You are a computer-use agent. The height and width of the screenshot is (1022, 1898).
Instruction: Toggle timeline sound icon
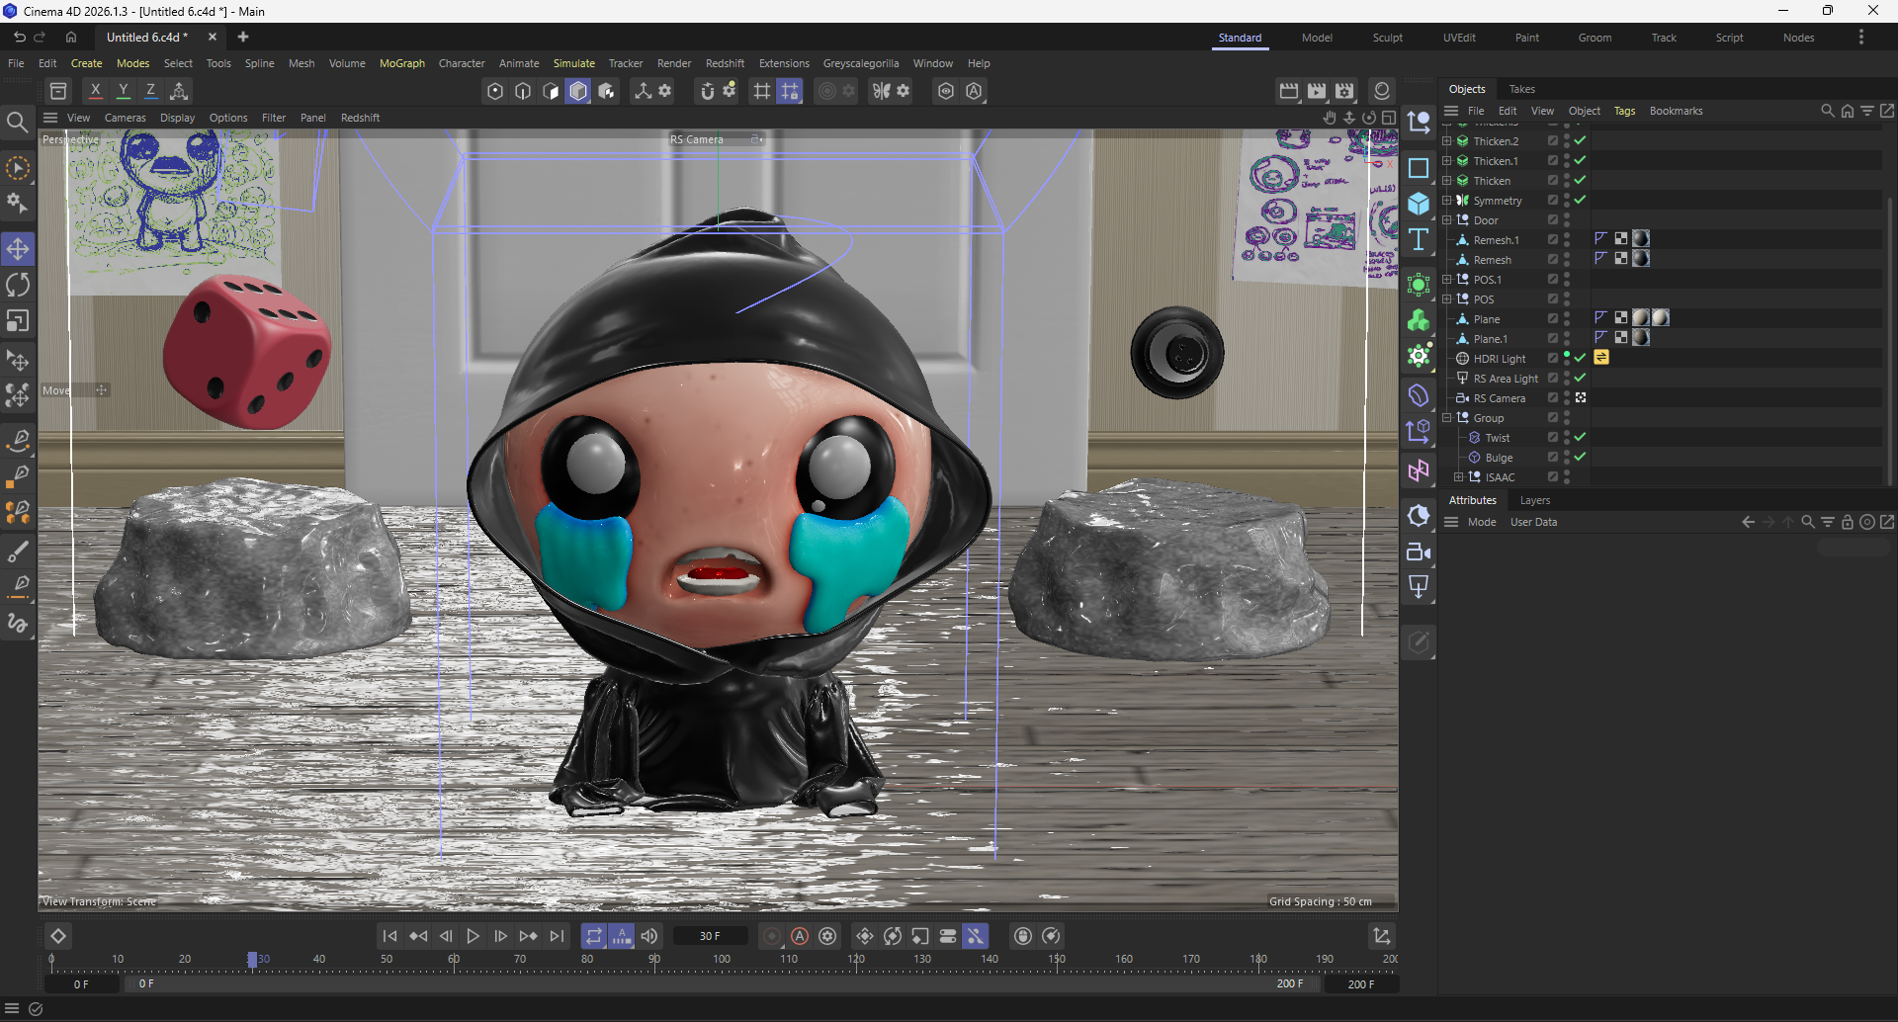pos(649,936)
